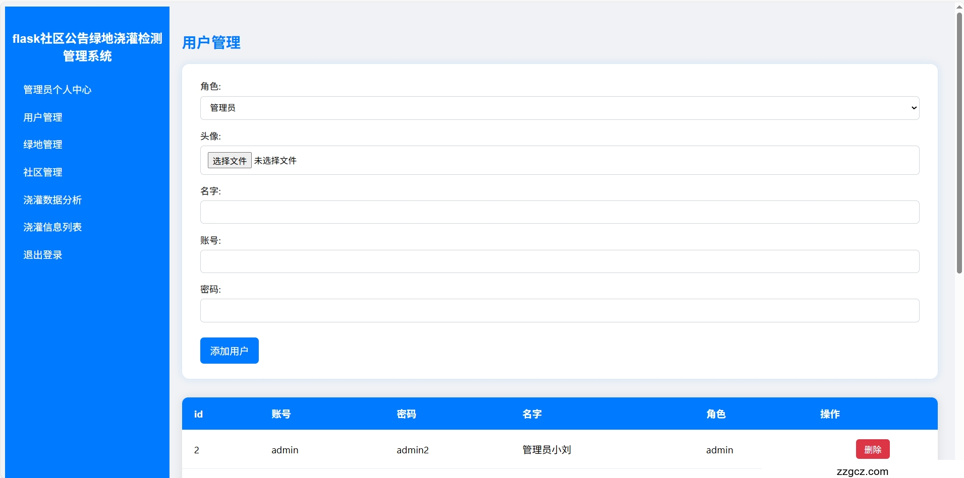Click the id column header
This screenshot has height=478, width=964.
198,414
